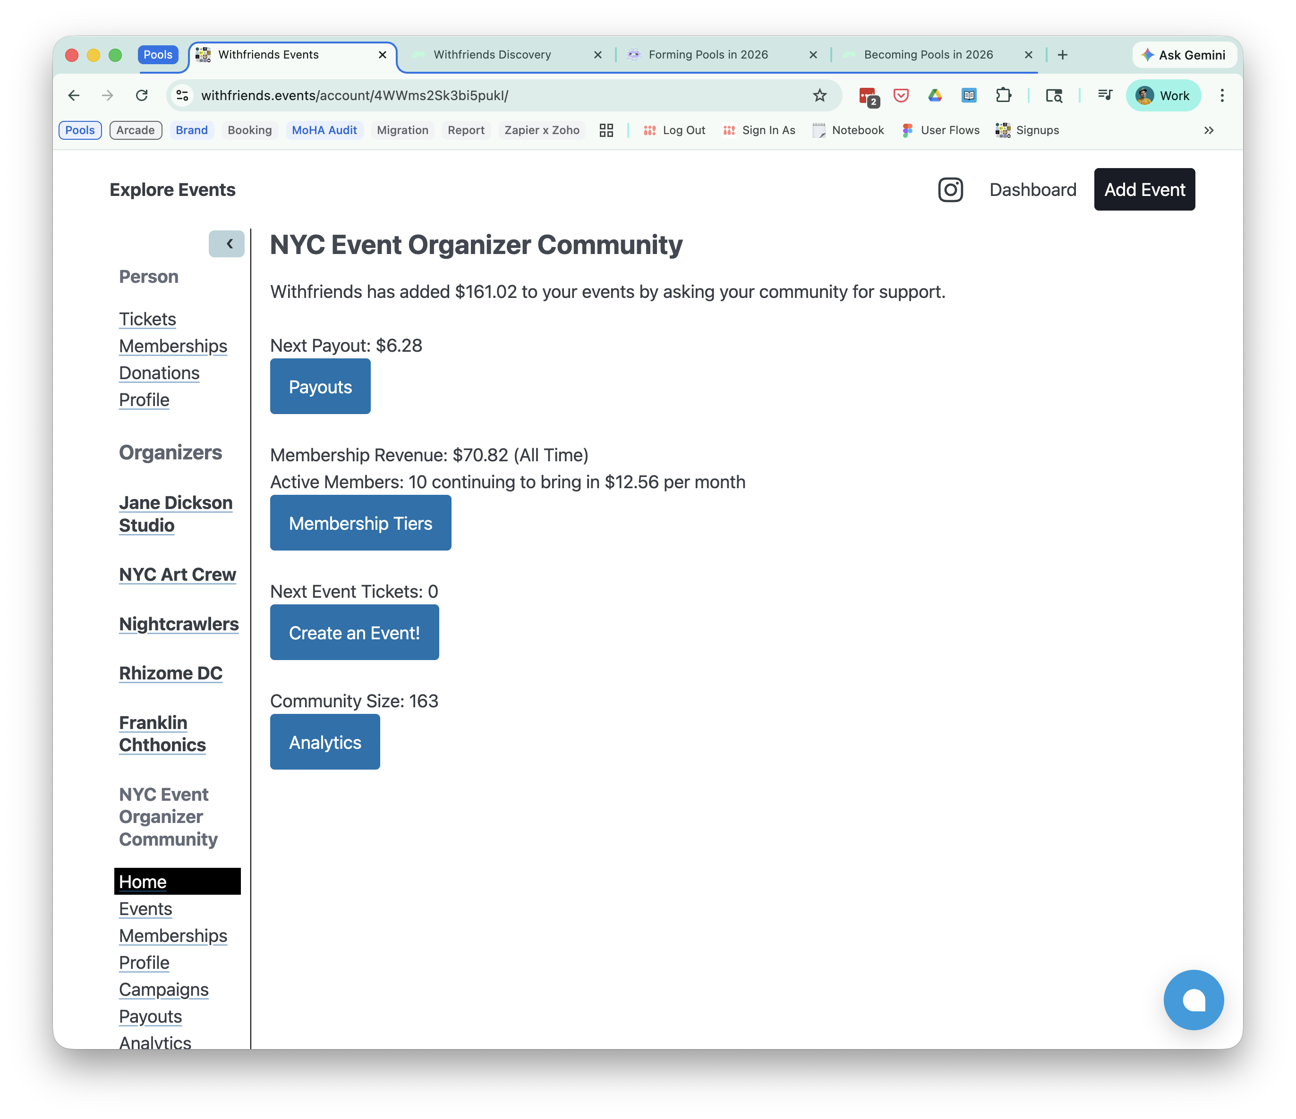Open the Notebook bookmark
This screenshot has width=1296, height=1119.
click(847, 130)
